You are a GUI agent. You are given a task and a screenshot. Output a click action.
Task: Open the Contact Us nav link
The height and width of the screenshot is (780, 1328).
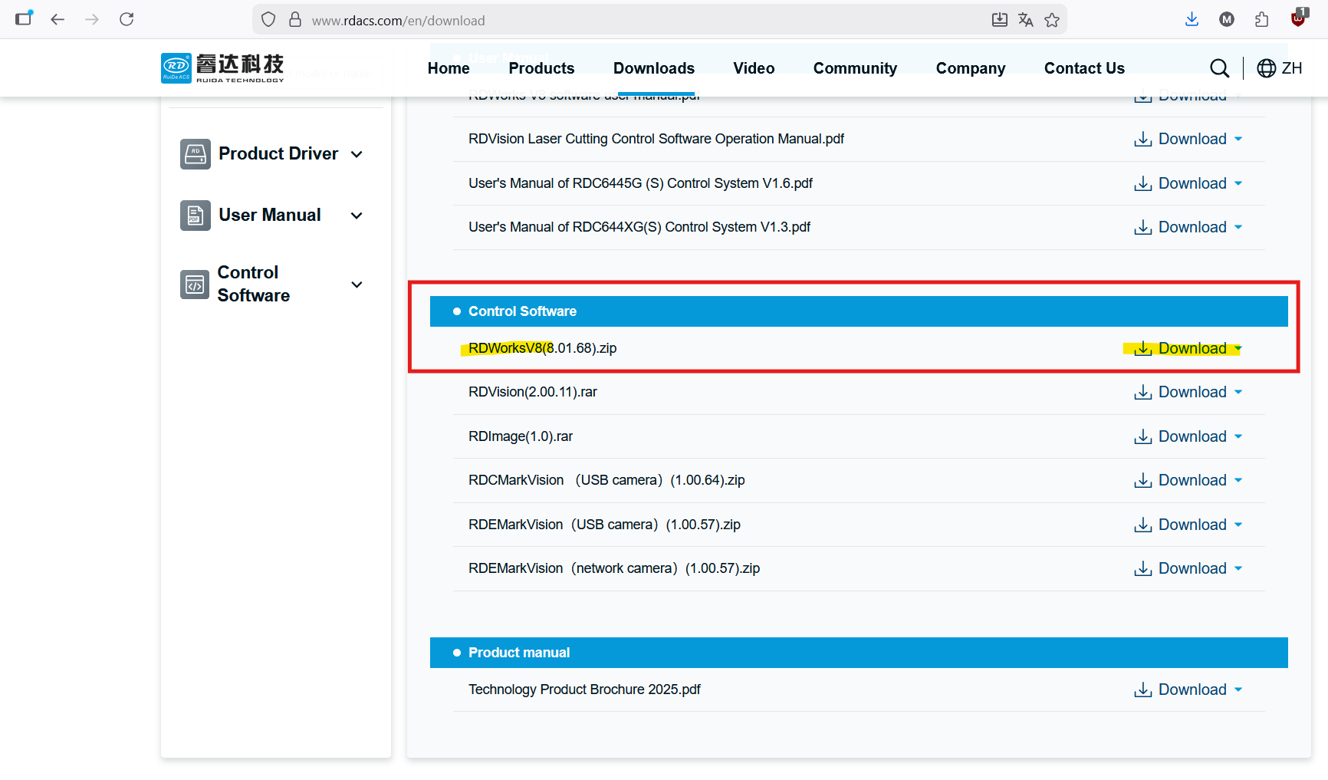[1084, 68]
